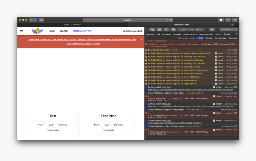Open the inspector settings gear
The width and height of the screenshot is (256, 161).
(x=237, y=34)
